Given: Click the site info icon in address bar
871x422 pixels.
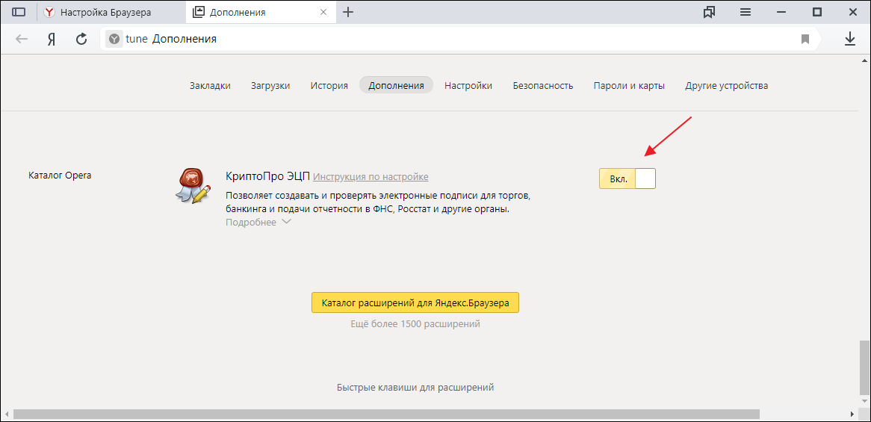Looking at the screenshot, I should (x=114, y=39).
